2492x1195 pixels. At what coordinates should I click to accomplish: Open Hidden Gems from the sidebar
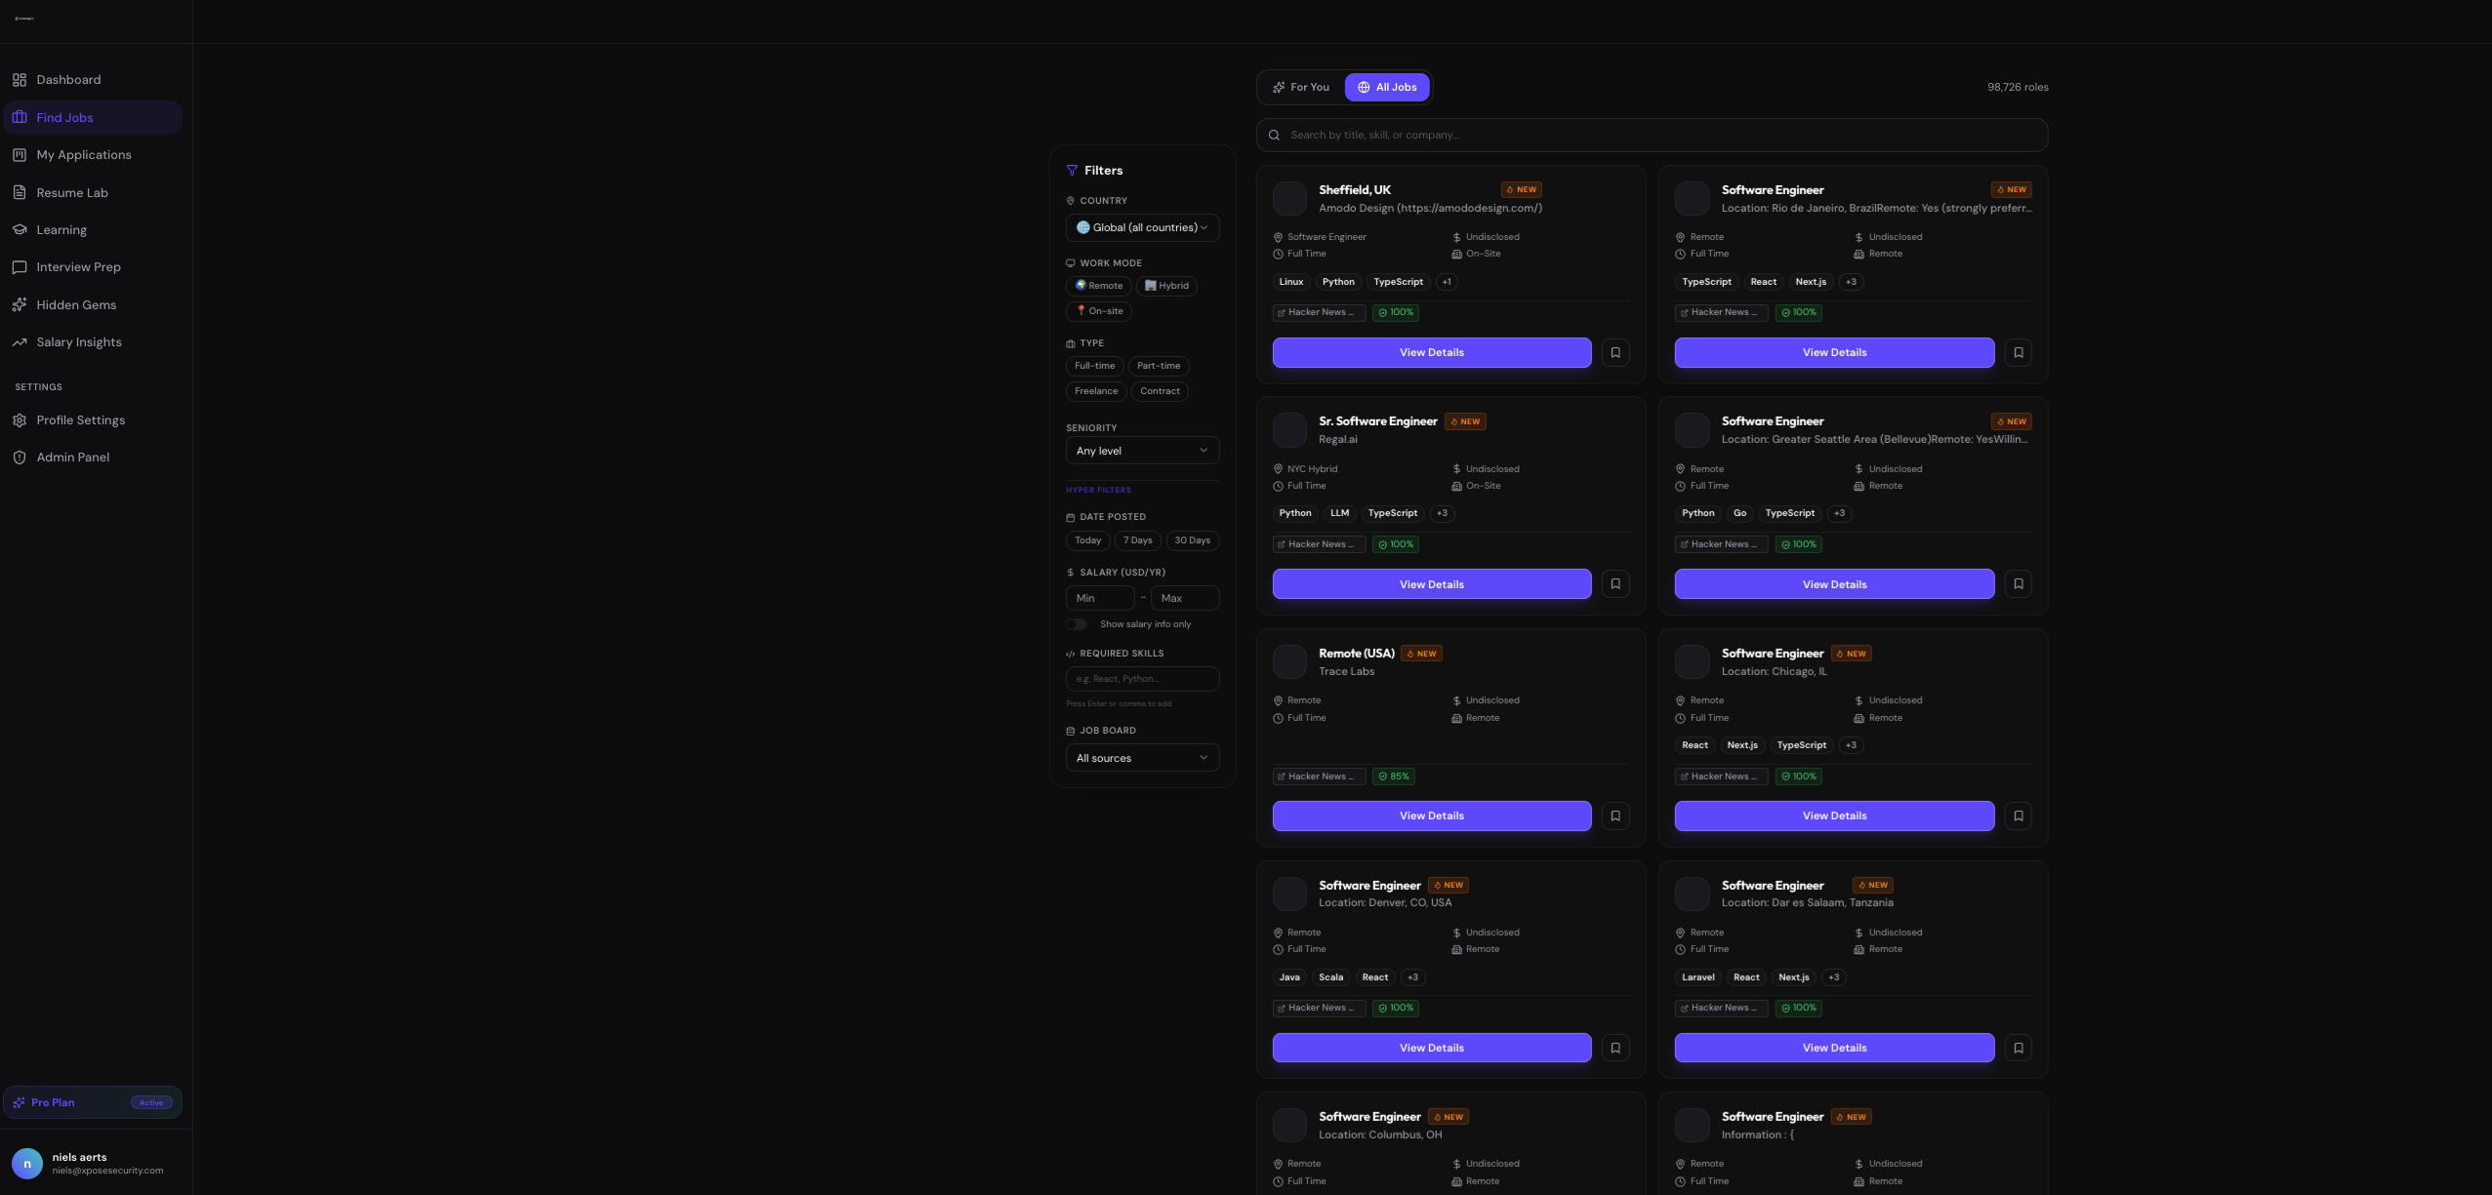pos(75,304)
